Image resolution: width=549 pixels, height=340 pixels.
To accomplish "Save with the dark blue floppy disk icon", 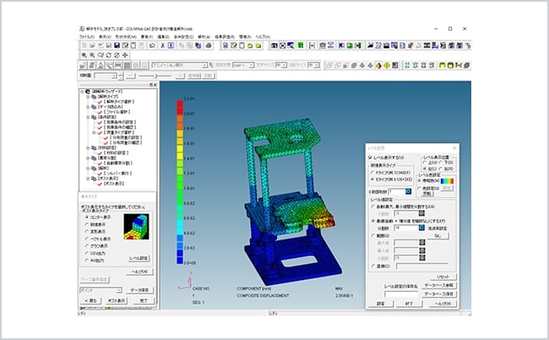I will pos(117,46).
